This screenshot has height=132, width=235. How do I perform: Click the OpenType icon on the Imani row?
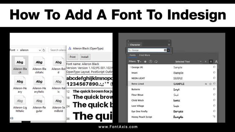[214, 72]
